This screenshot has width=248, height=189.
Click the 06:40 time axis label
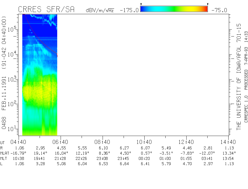(60, 142)
